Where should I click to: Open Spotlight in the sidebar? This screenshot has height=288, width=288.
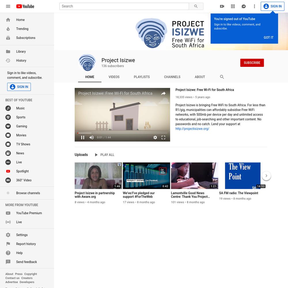pos(27,171)
